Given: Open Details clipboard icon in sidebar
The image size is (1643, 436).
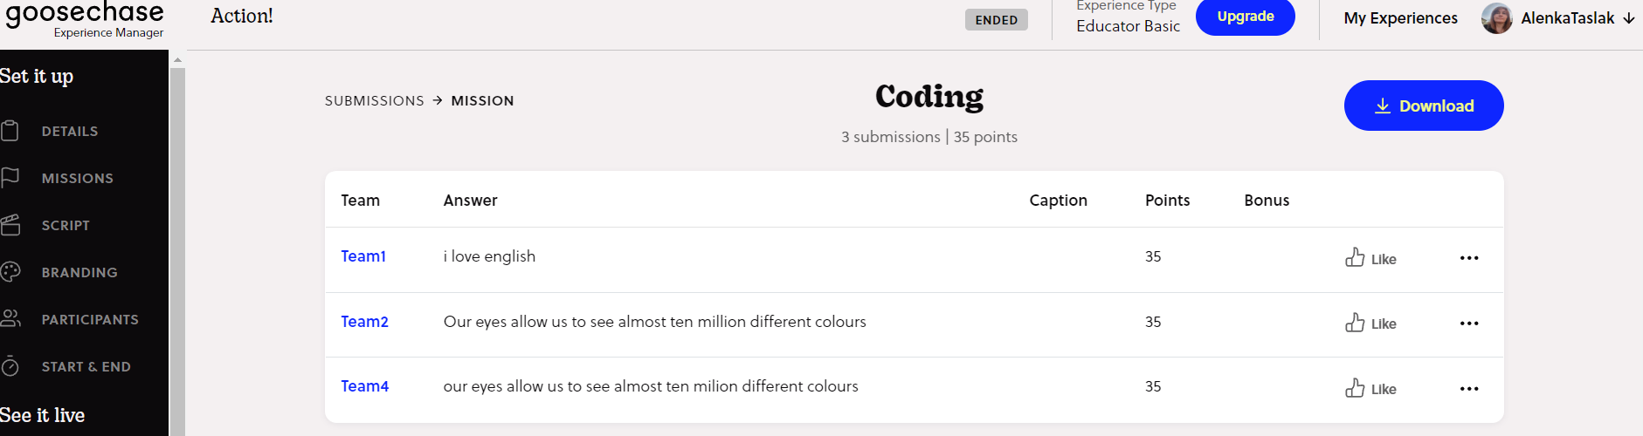Looking at the screenshot, I should point(10,131).
